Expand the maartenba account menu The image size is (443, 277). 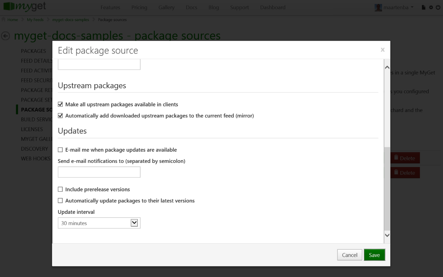(x=398, y=7)
